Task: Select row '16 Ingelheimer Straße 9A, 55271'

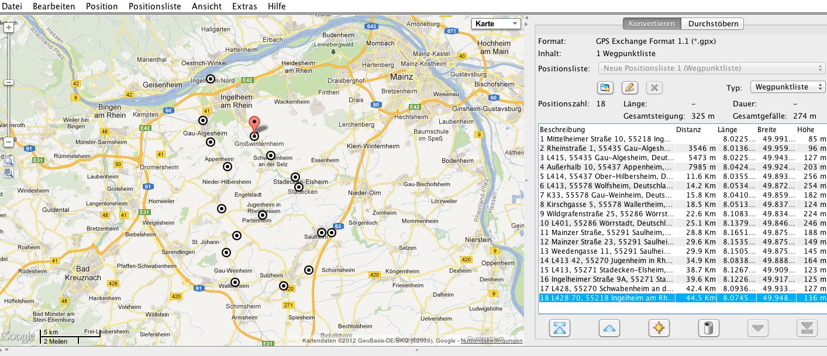Action: [x=683, y=279]
